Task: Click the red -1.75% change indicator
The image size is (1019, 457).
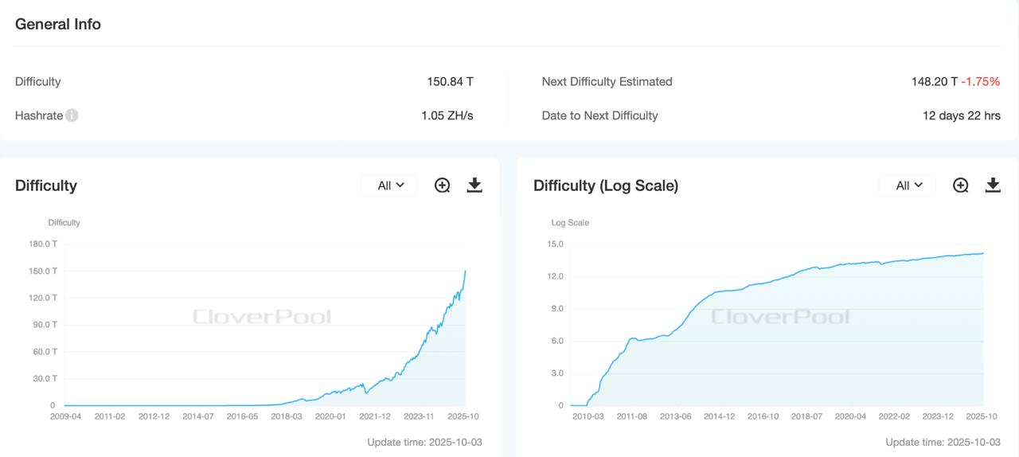Action: [980, 81]
